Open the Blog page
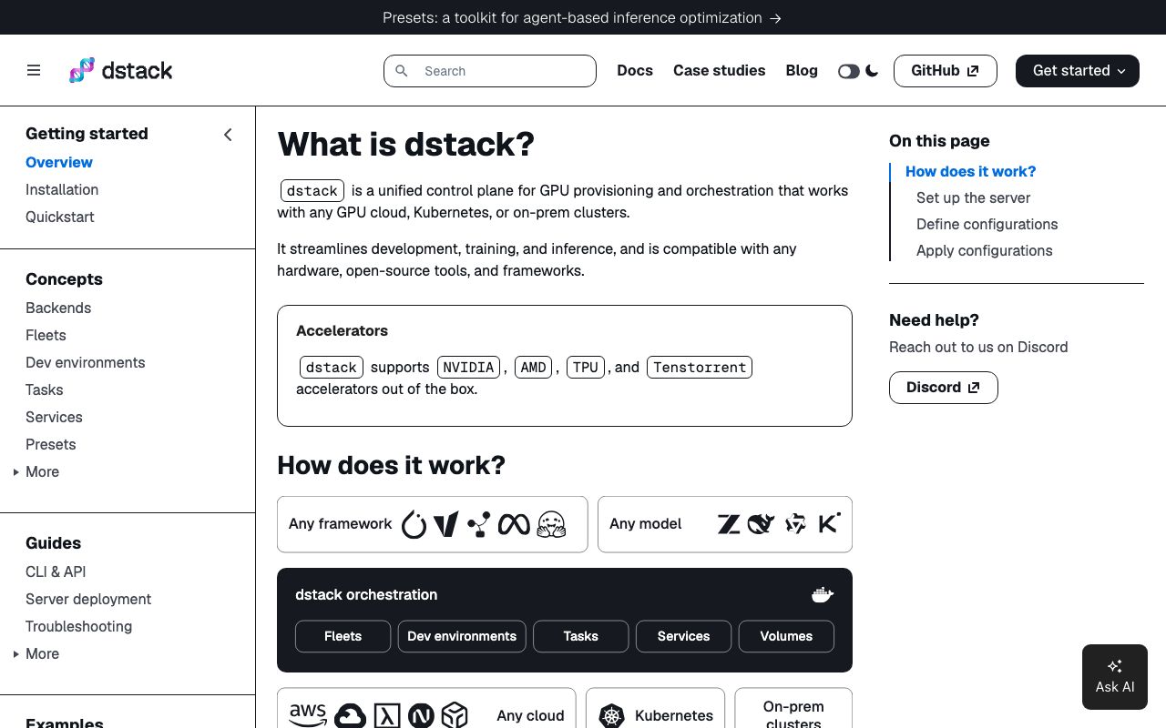This screenshot has height=728, width=1166. pyautogui.click(x=802, y=70)
